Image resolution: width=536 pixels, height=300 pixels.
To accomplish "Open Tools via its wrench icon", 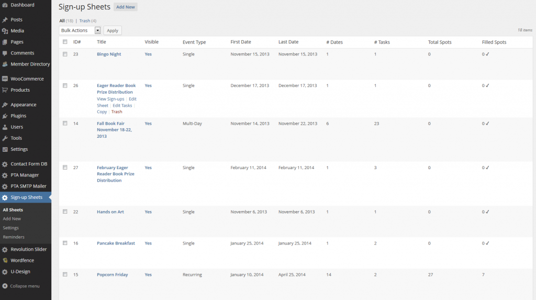I will (5, 138).
